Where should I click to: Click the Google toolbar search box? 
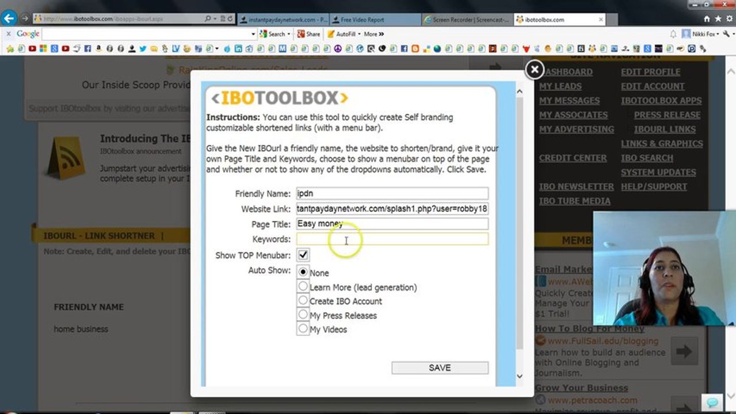145,34
